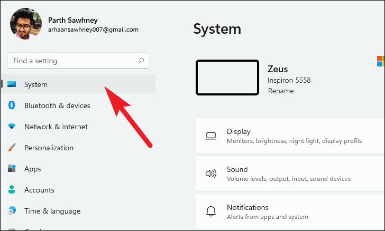
Task: Click the search magnifier icon
Action: point(141,61)
